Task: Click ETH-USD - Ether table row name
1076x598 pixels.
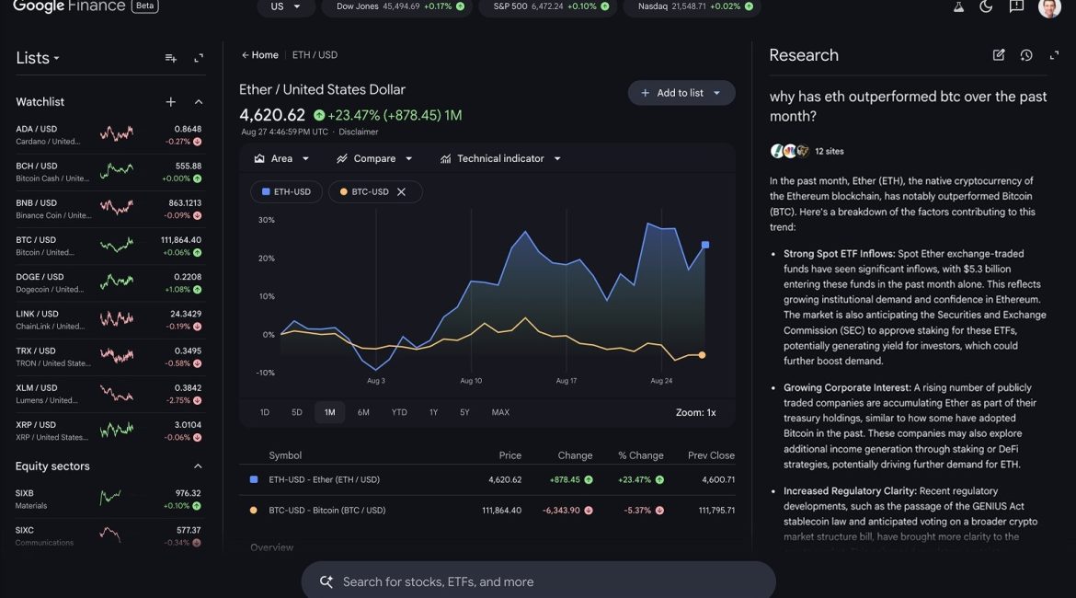Action: (324, 480)
